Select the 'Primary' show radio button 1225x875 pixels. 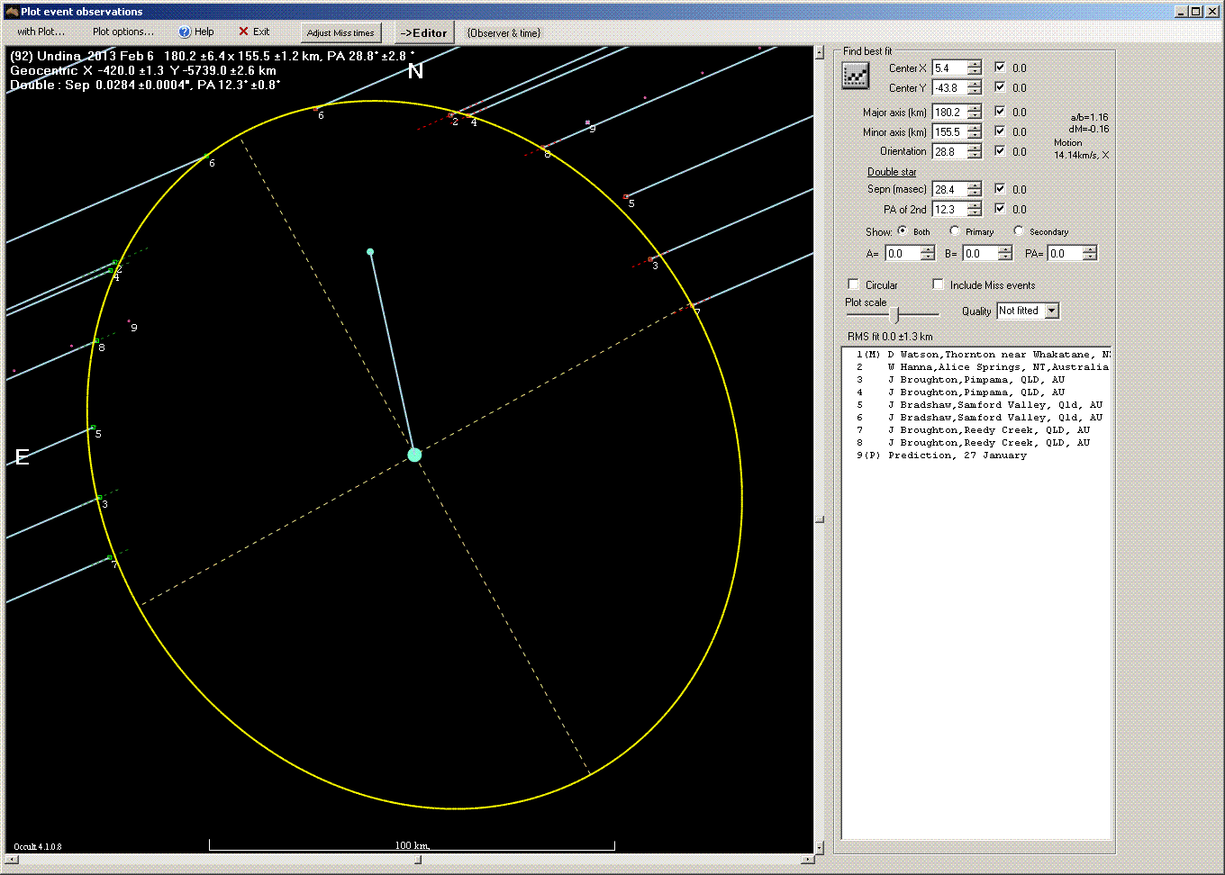tap(955, 230)
